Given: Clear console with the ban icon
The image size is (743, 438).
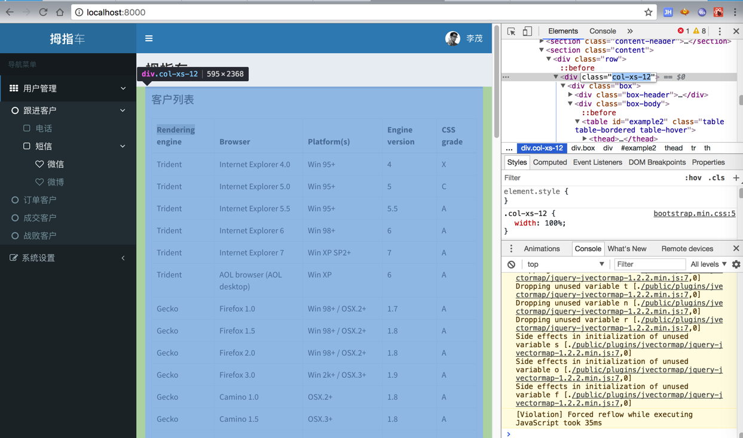Looking at the screenshot, I should pos(511,264).
